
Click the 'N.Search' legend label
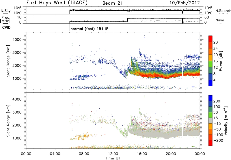[x=223, y=11]
